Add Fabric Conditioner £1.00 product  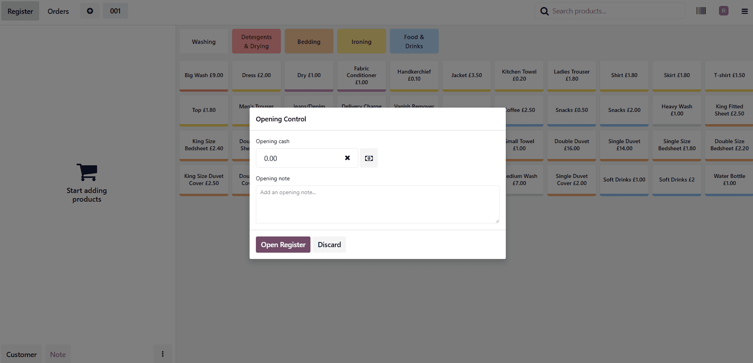361,76
